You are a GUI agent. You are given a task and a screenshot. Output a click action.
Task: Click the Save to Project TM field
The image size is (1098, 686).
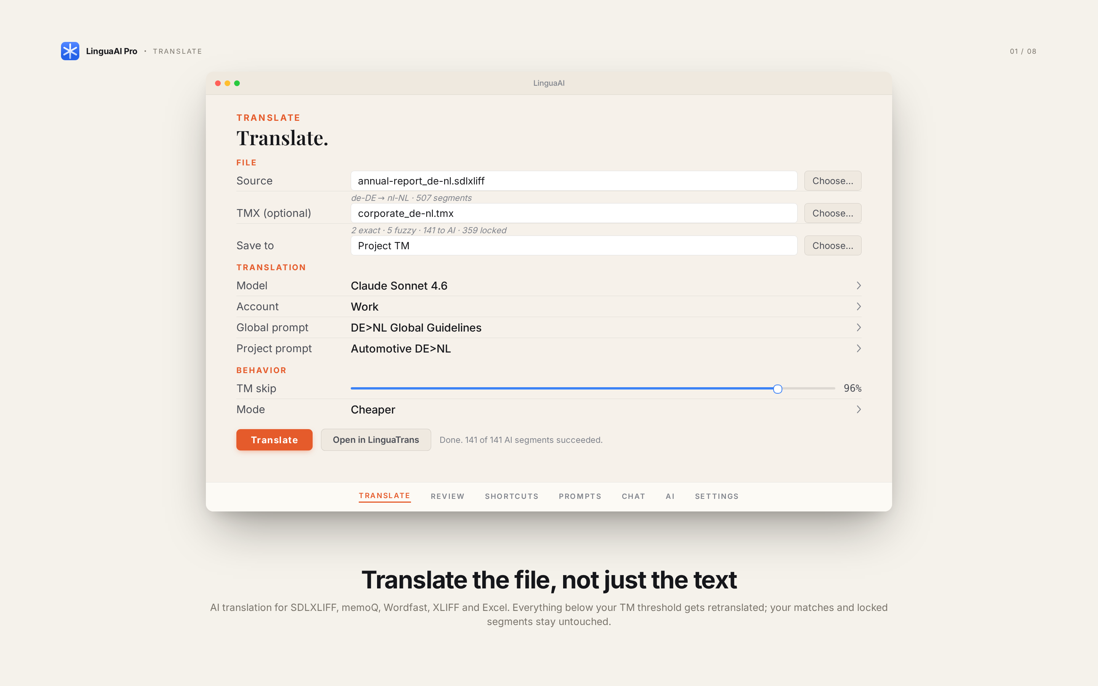[x=573, y=245]
